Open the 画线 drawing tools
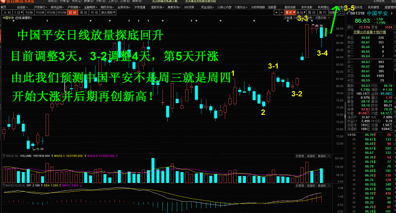Screen dimensions: 396x213 [x=312, y=12]
